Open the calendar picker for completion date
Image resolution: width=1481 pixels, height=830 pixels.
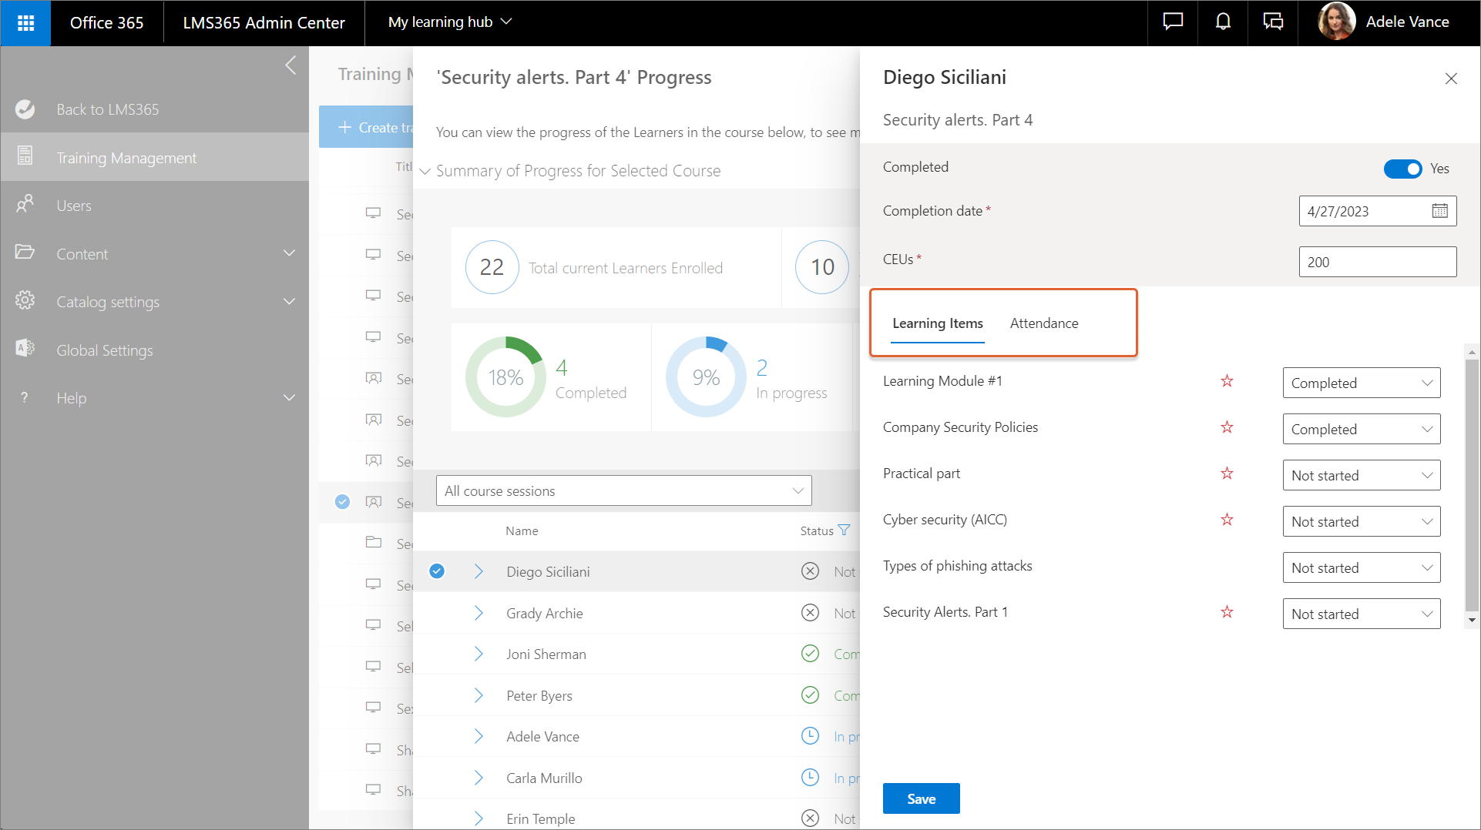click(x=1439, y=211)
